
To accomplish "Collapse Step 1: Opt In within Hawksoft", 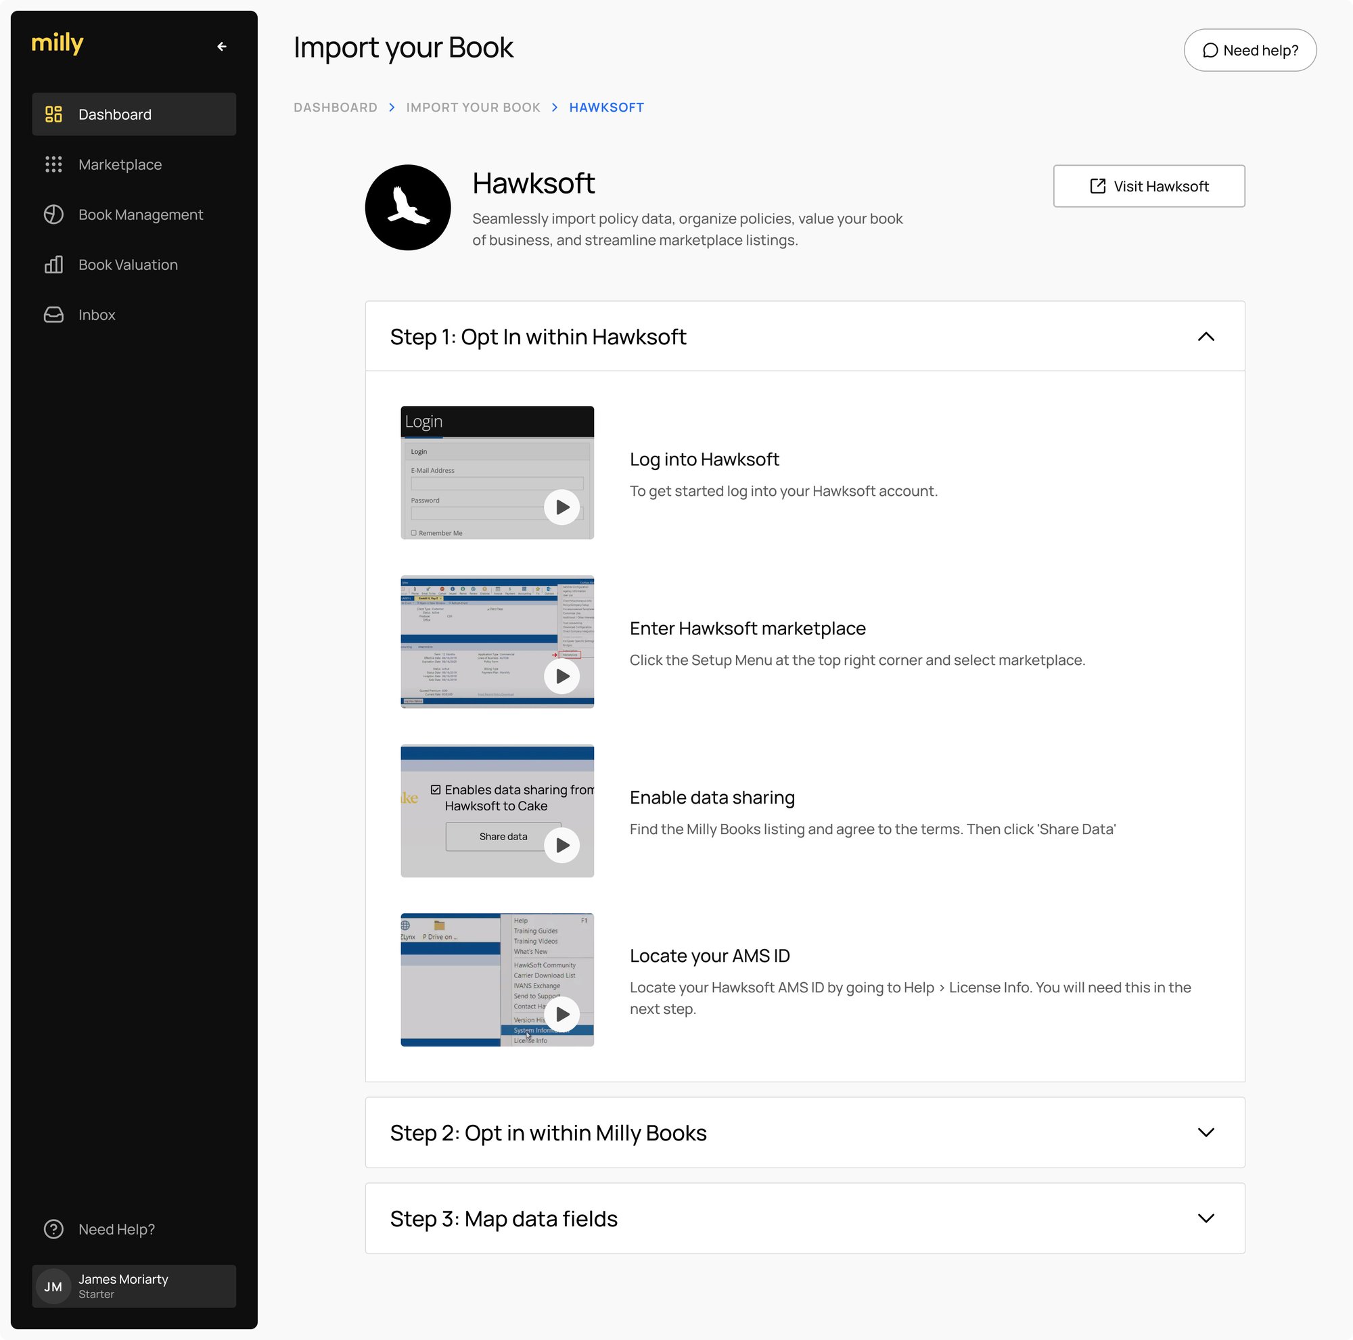I will pyautogui.click(x=1206, y=337).
